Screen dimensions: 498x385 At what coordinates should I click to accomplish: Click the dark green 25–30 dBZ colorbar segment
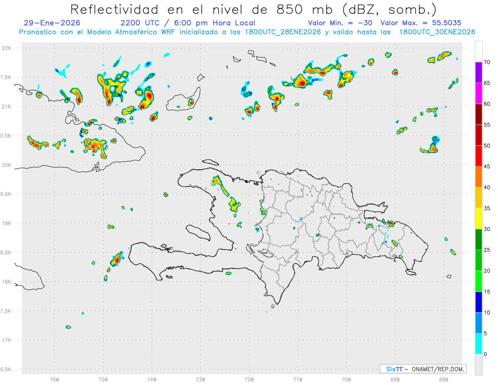478,240
